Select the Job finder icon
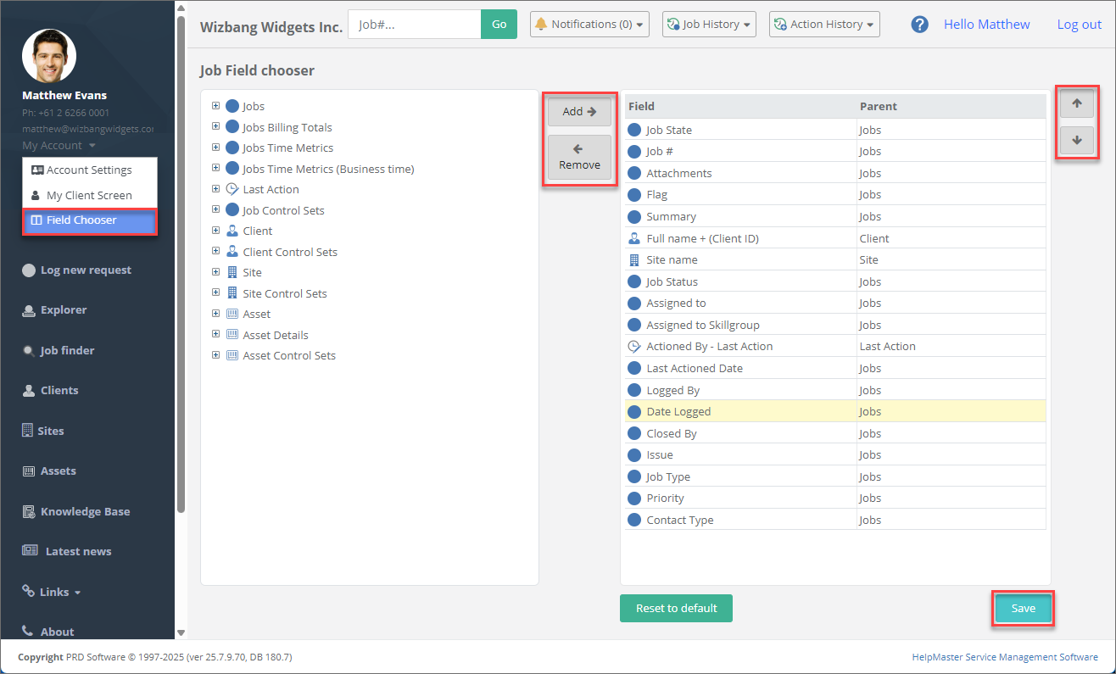The width and height of the screenshot is (1116, 674). [x=29, y=350]
